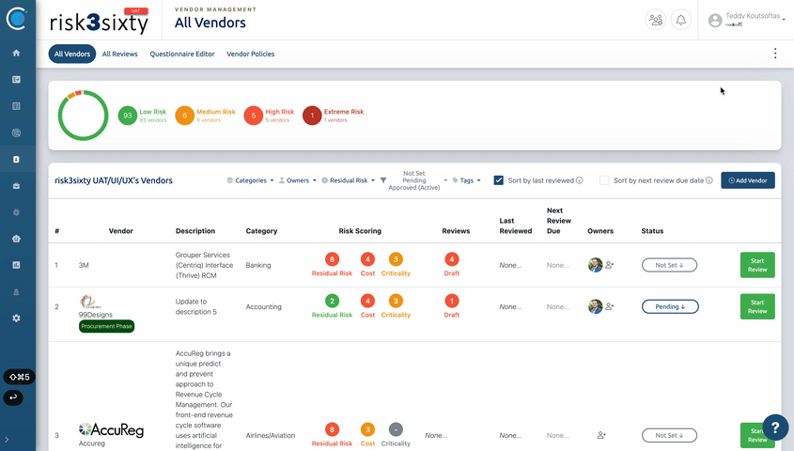Open Teddy Koutsoftas user menu

click(747, 20)
